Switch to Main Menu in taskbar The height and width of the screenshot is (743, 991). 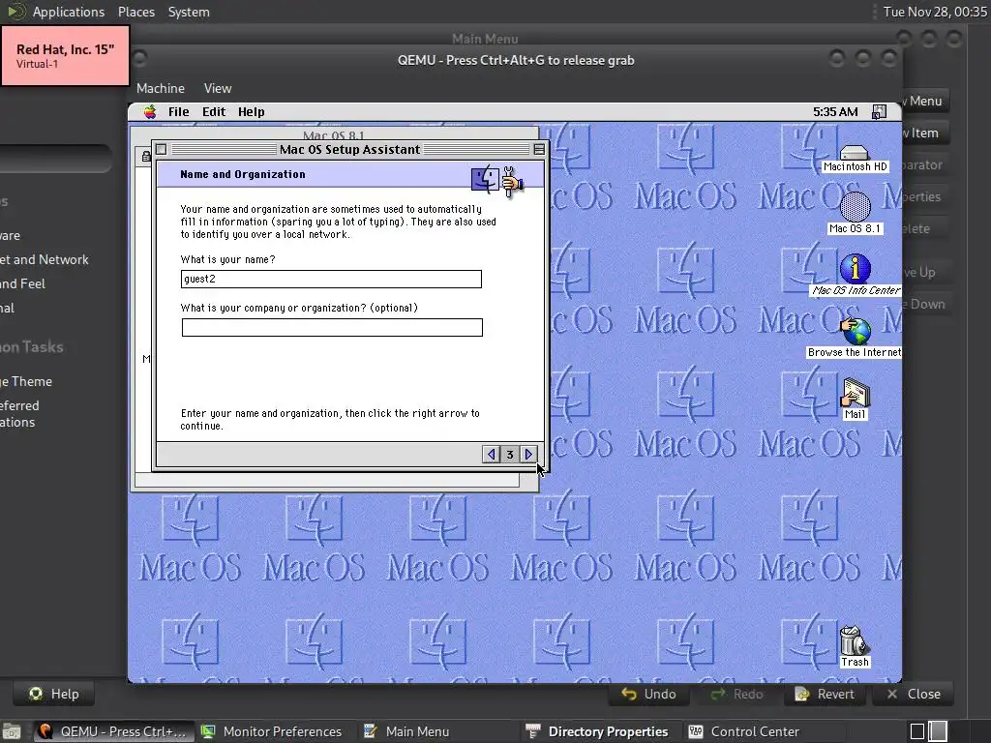[406, 731]
